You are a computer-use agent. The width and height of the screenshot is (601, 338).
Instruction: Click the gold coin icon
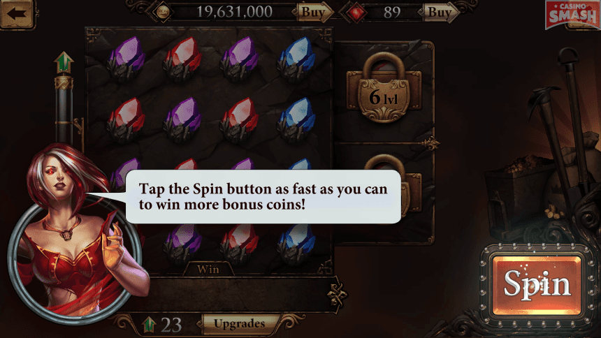[163, 13]
